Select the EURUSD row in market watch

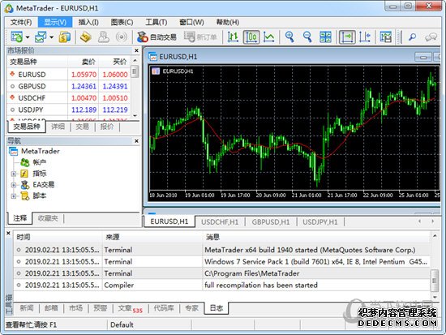point(69,75)
